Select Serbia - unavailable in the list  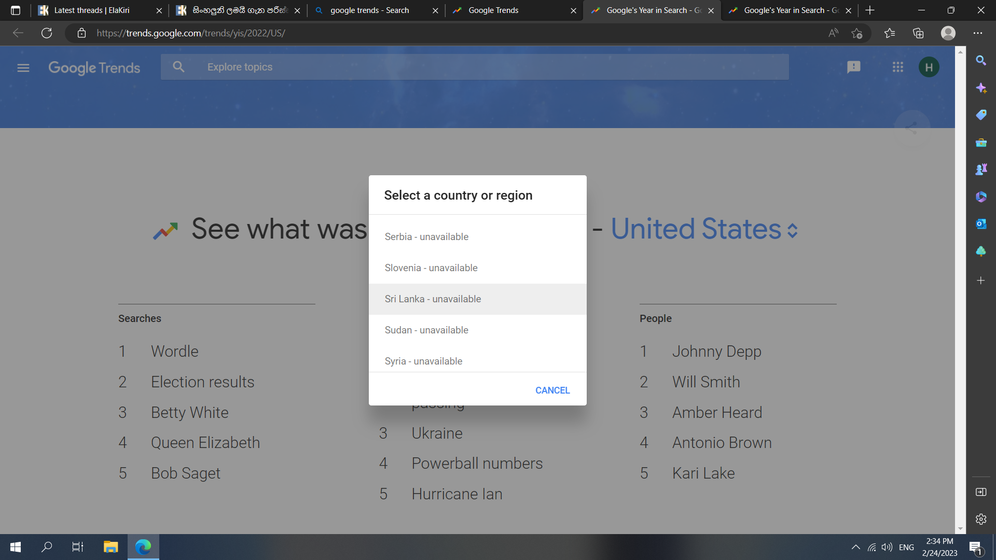(477, 237)
